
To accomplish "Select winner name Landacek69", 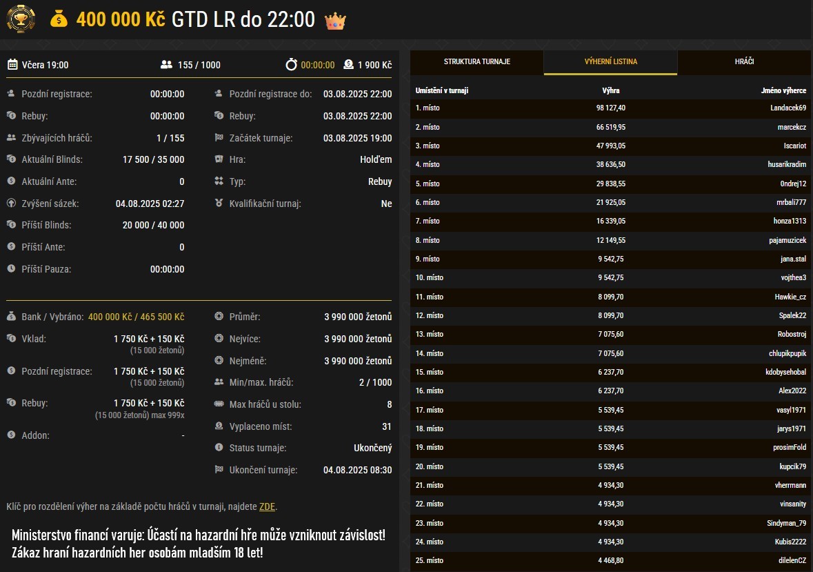I will (x=788, y=108).
